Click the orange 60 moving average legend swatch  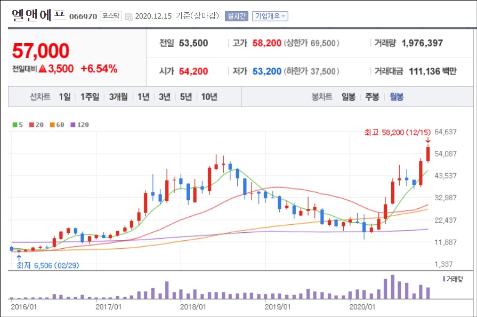52,125
